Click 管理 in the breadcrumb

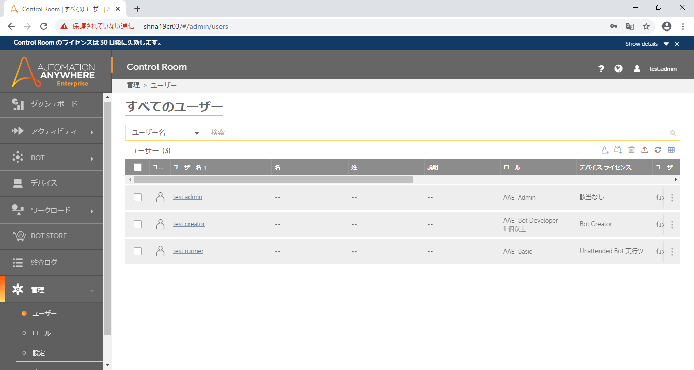[x=133, y=85]
